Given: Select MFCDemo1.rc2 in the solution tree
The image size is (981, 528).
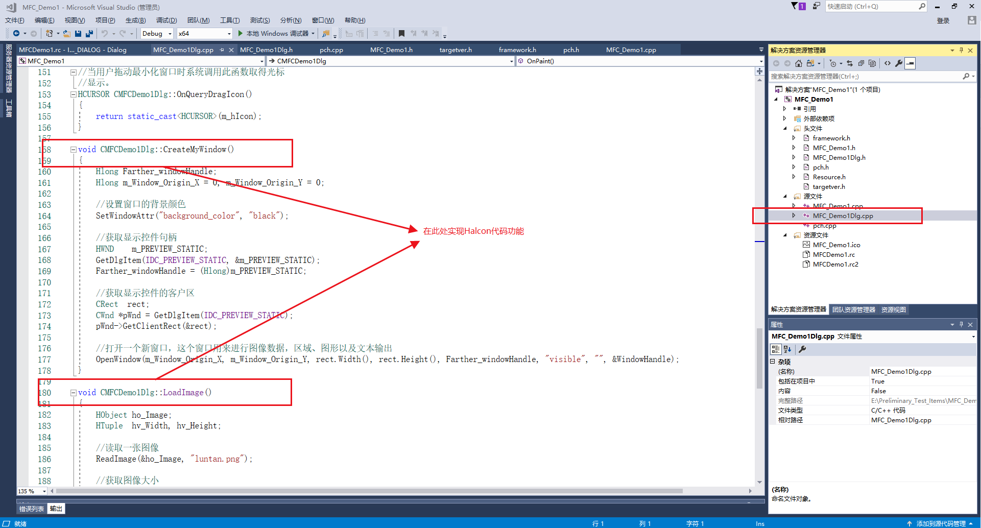Looking at the screenshot, I should (x=835, y=265).
